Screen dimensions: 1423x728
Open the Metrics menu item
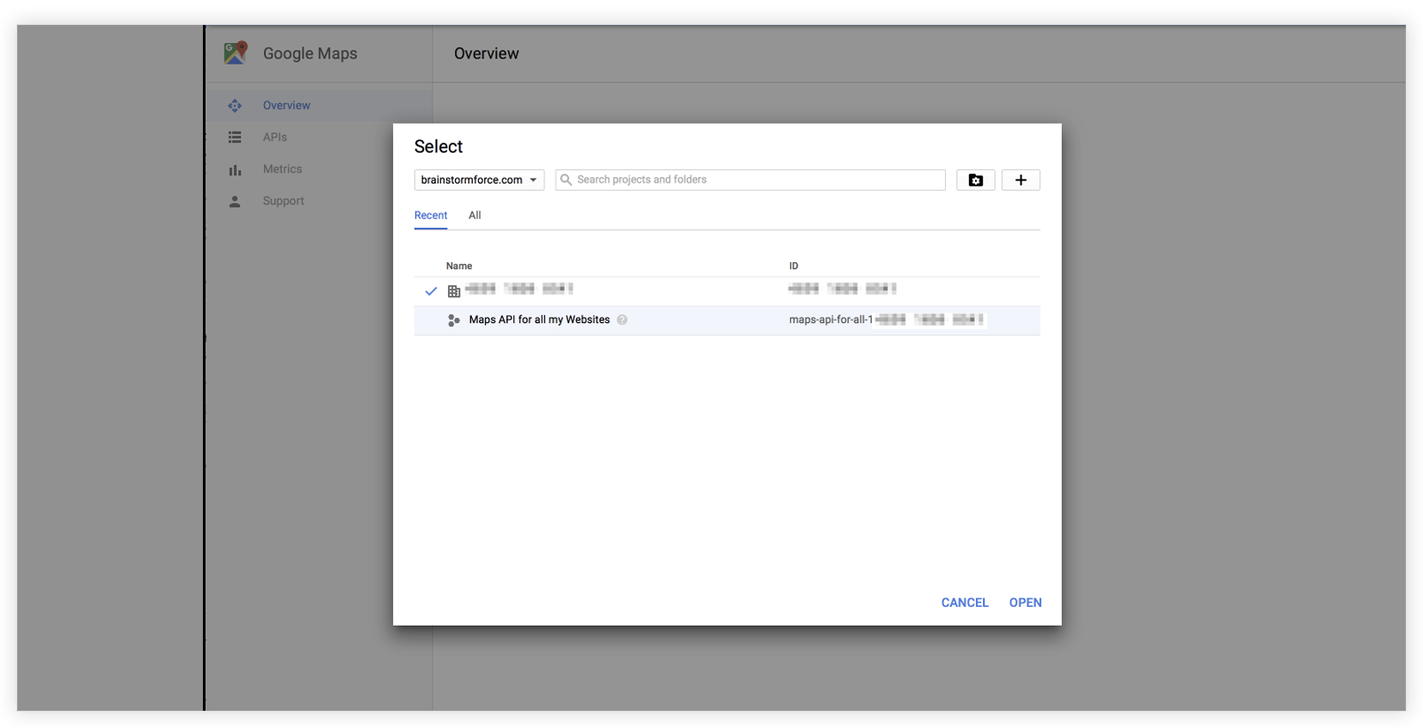pyautogui.click(x=282, y=169)
